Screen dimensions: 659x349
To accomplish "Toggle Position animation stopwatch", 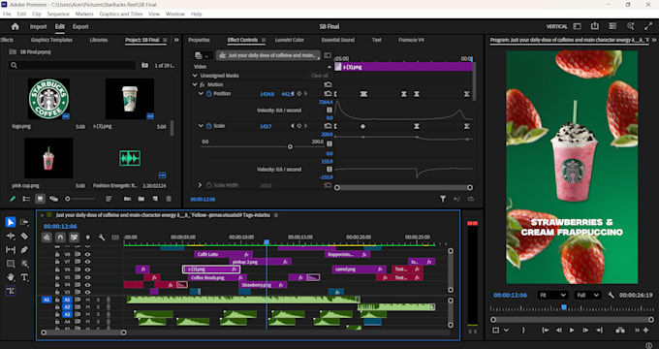I will [x=209, y=94].
